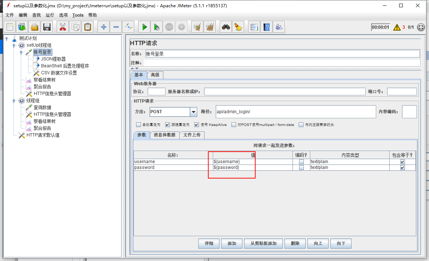Click the Log viewer warning triangle icon
The image size is (429, 261).
[397, 27]
